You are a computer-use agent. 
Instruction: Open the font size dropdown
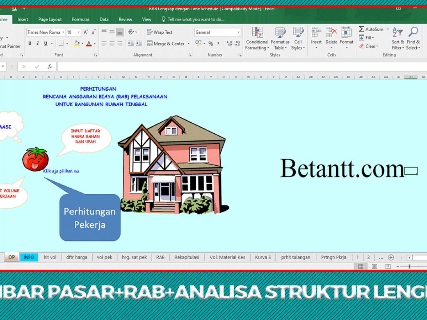tap(78, 32)
